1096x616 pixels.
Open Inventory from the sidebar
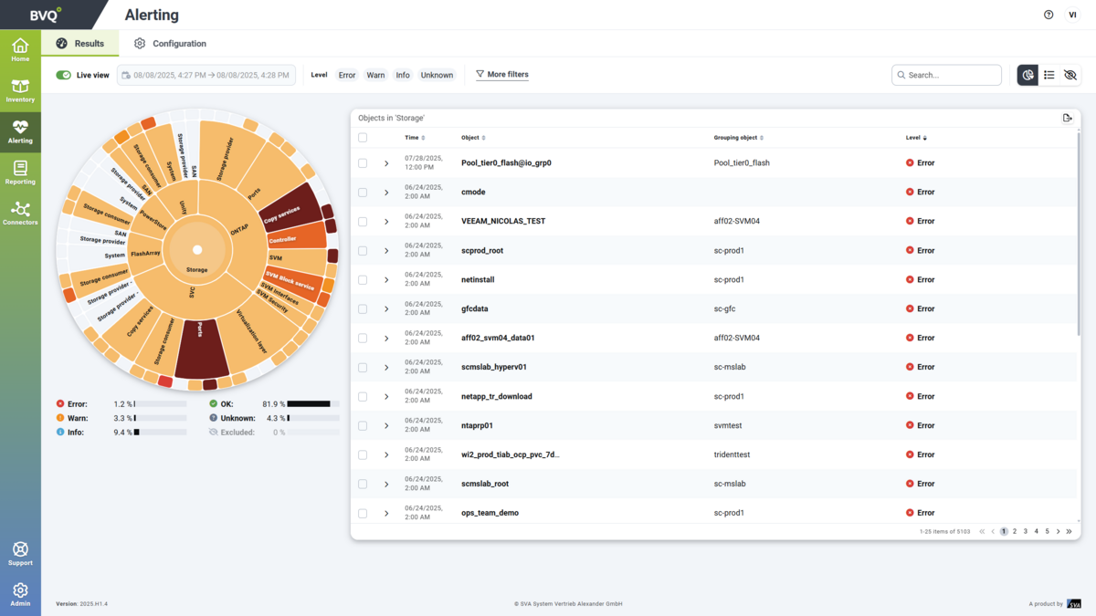[20, 90]
